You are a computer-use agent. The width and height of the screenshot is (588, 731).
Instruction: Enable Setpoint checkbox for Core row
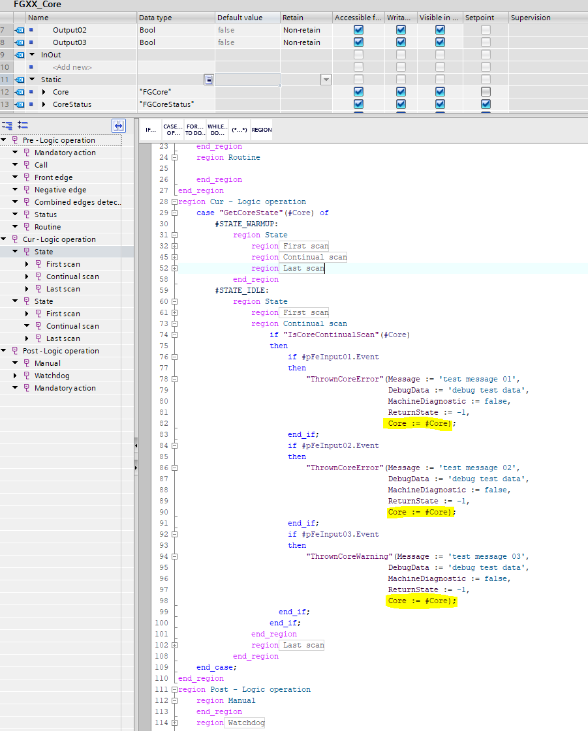pyautogui.click(x=486, y=92)
